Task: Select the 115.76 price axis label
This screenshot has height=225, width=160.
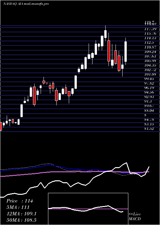Action: point(150,33)
